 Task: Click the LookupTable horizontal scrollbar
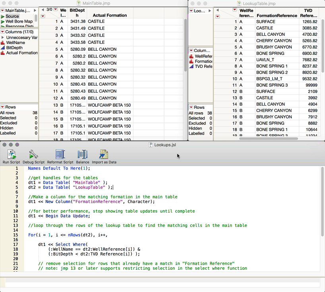(268, 138)
